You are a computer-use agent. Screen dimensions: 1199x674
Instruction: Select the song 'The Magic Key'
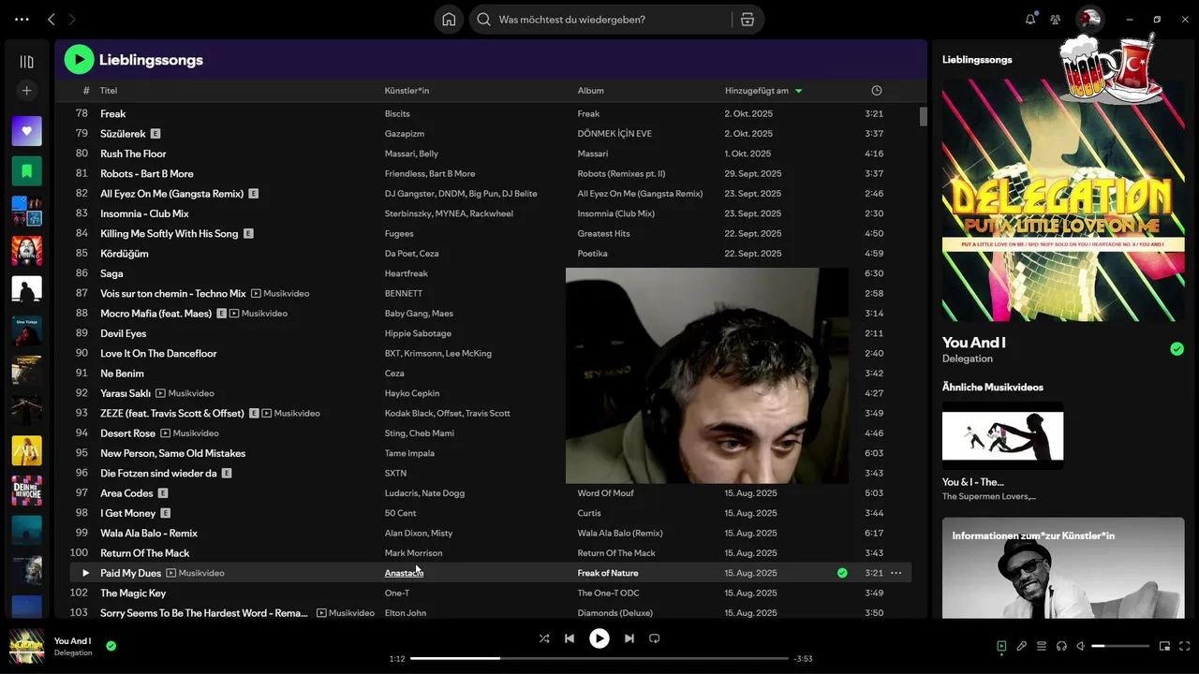[x=133, y=593]
